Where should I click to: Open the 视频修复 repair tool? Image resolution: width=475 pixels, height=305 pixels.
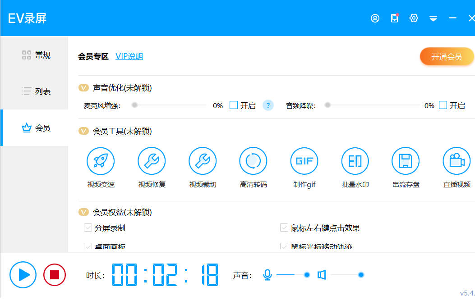click(152, 161)
